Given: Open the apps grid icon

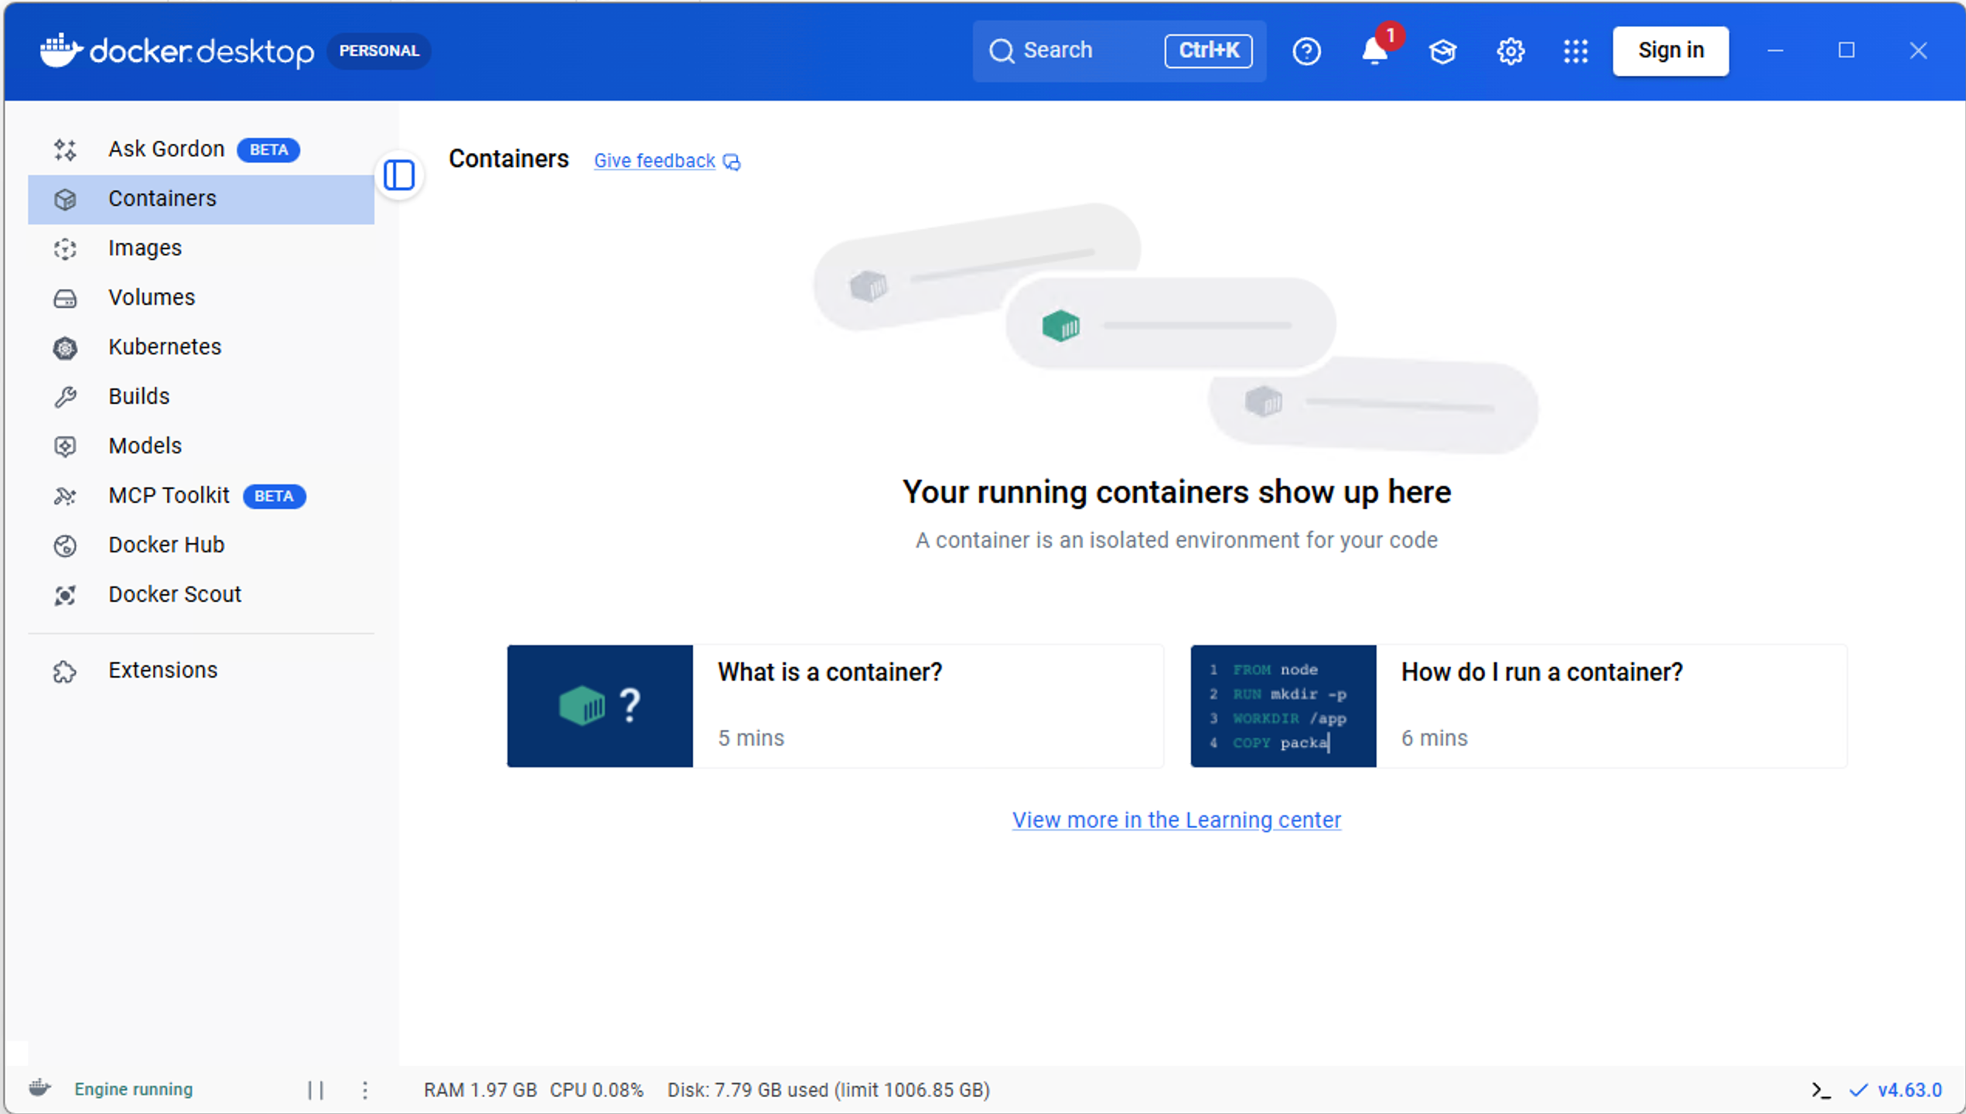Looking at the screenshot, I should [x=1575, y=51].
